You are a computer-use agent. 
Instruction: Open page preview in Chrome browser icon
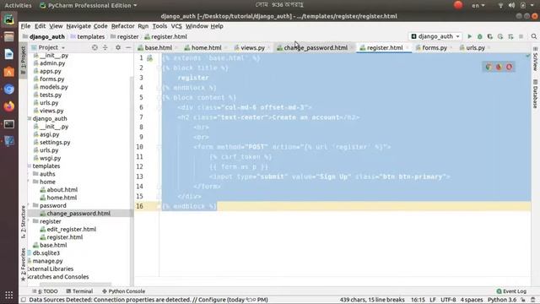coord(489,67)
